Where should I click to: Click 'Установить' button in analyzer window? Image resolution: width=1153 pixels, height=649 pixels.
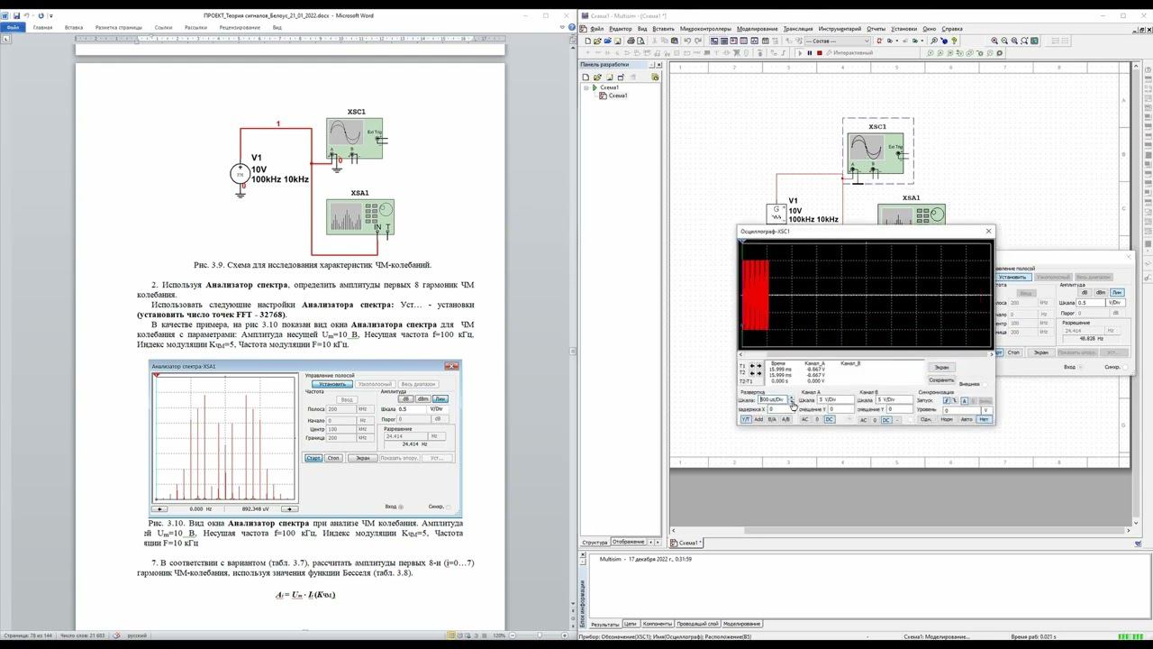tap(1012, 277)
